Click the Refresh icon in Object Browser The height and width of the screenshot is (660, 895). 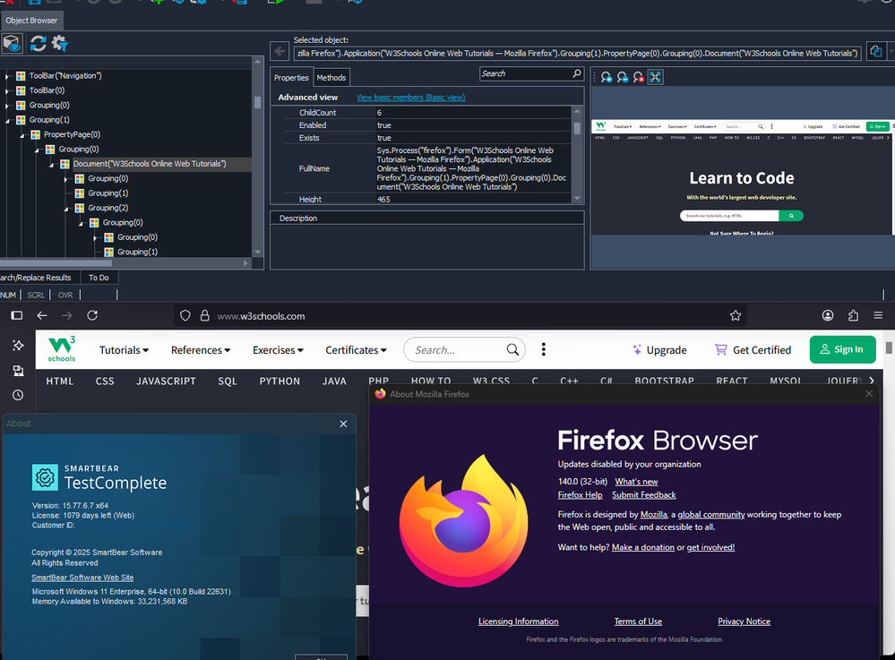coord(38,43)
